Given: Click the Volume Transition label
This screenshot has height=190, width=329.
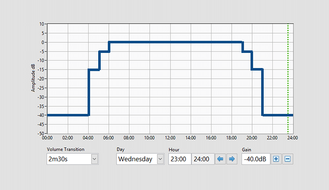Looking at the screenshot, I should (65, 150).
